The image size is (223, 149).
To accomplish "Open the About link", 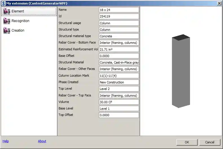I will coord(42,141).
